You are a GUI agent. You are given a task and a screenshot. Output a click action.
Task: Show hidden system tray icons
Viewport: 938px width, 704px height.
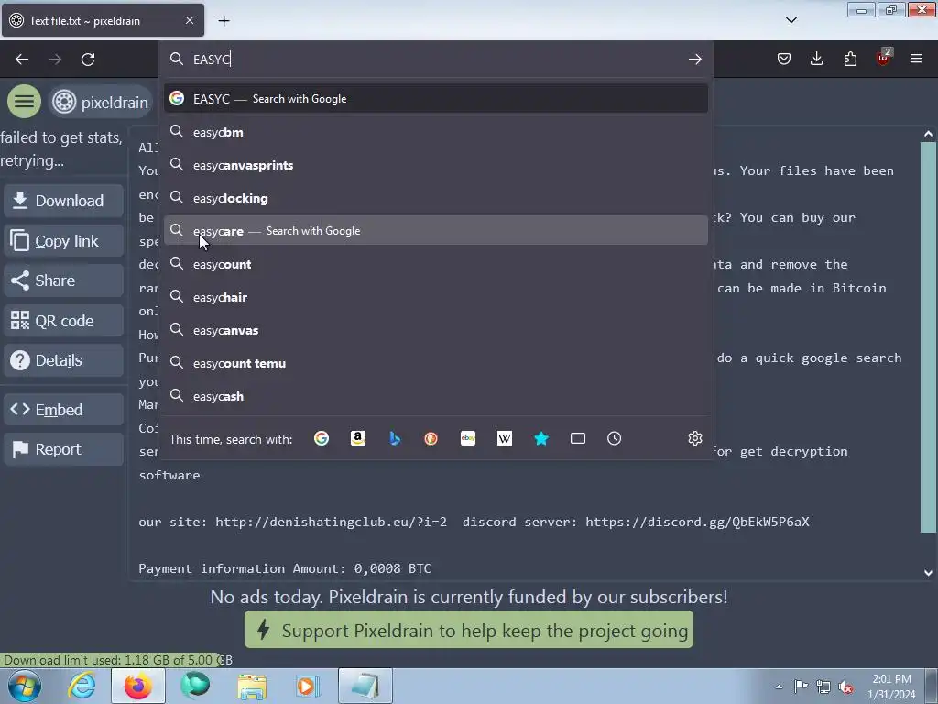(x=779, y=687)
